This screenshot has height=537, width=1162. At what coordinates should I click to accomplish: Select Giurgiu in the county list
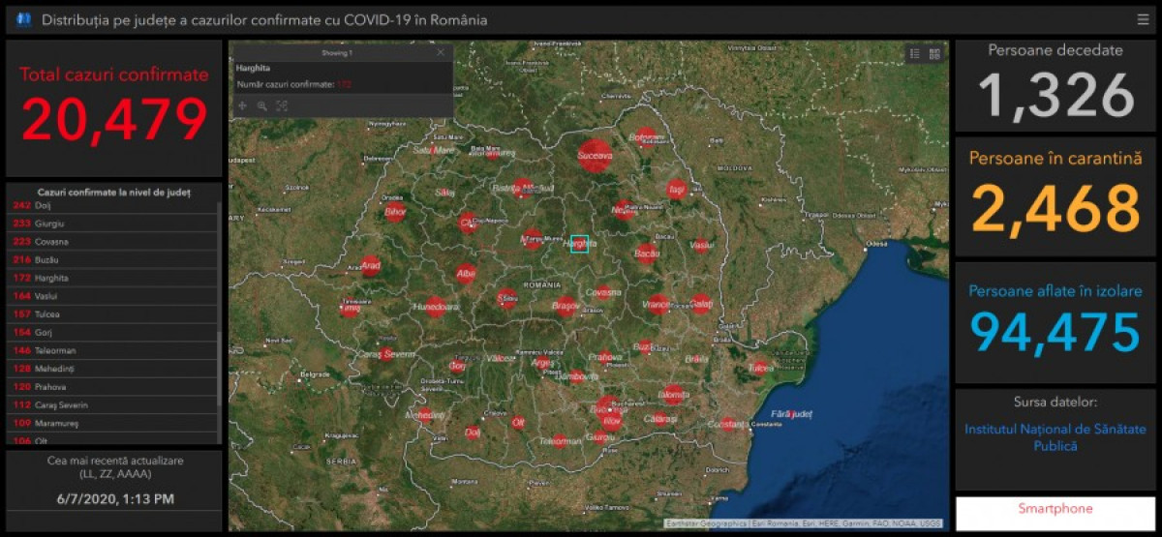point(49,224)
